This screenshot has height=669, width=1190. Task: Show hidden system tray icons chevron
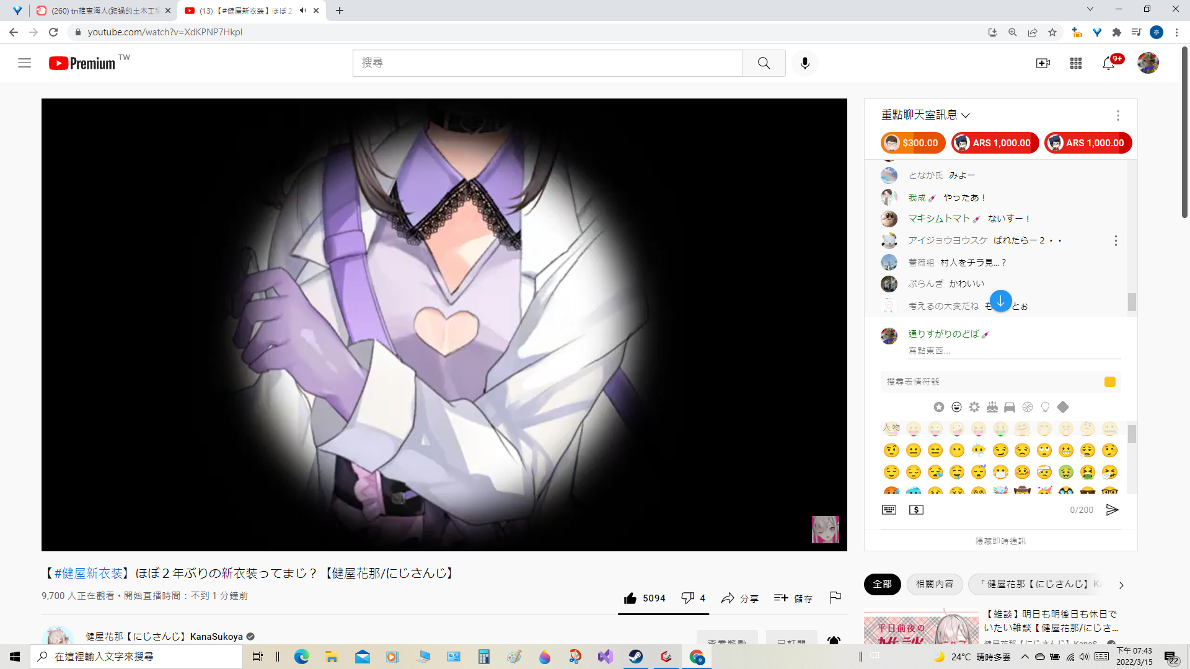point(1025,657)
